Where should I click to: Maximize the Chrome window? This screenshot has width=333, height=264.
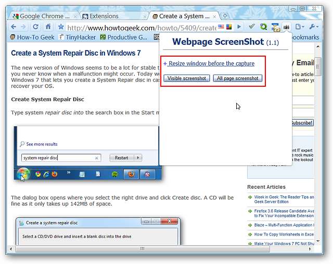coord(302,9)
